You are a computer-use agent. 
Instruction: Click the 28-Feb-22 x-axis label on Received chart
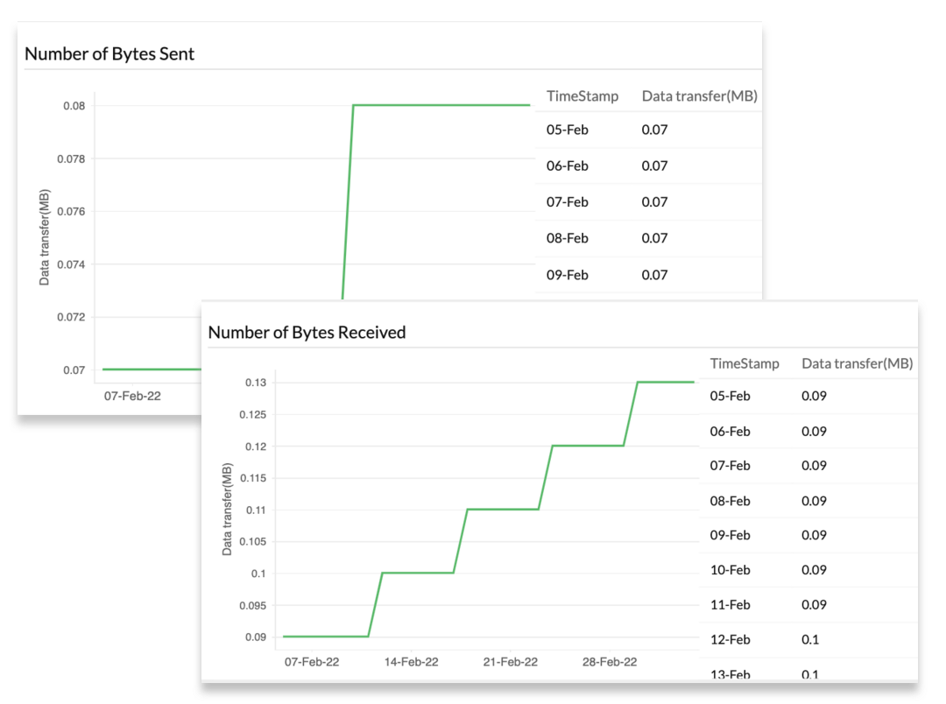click(x=611, y=662)
